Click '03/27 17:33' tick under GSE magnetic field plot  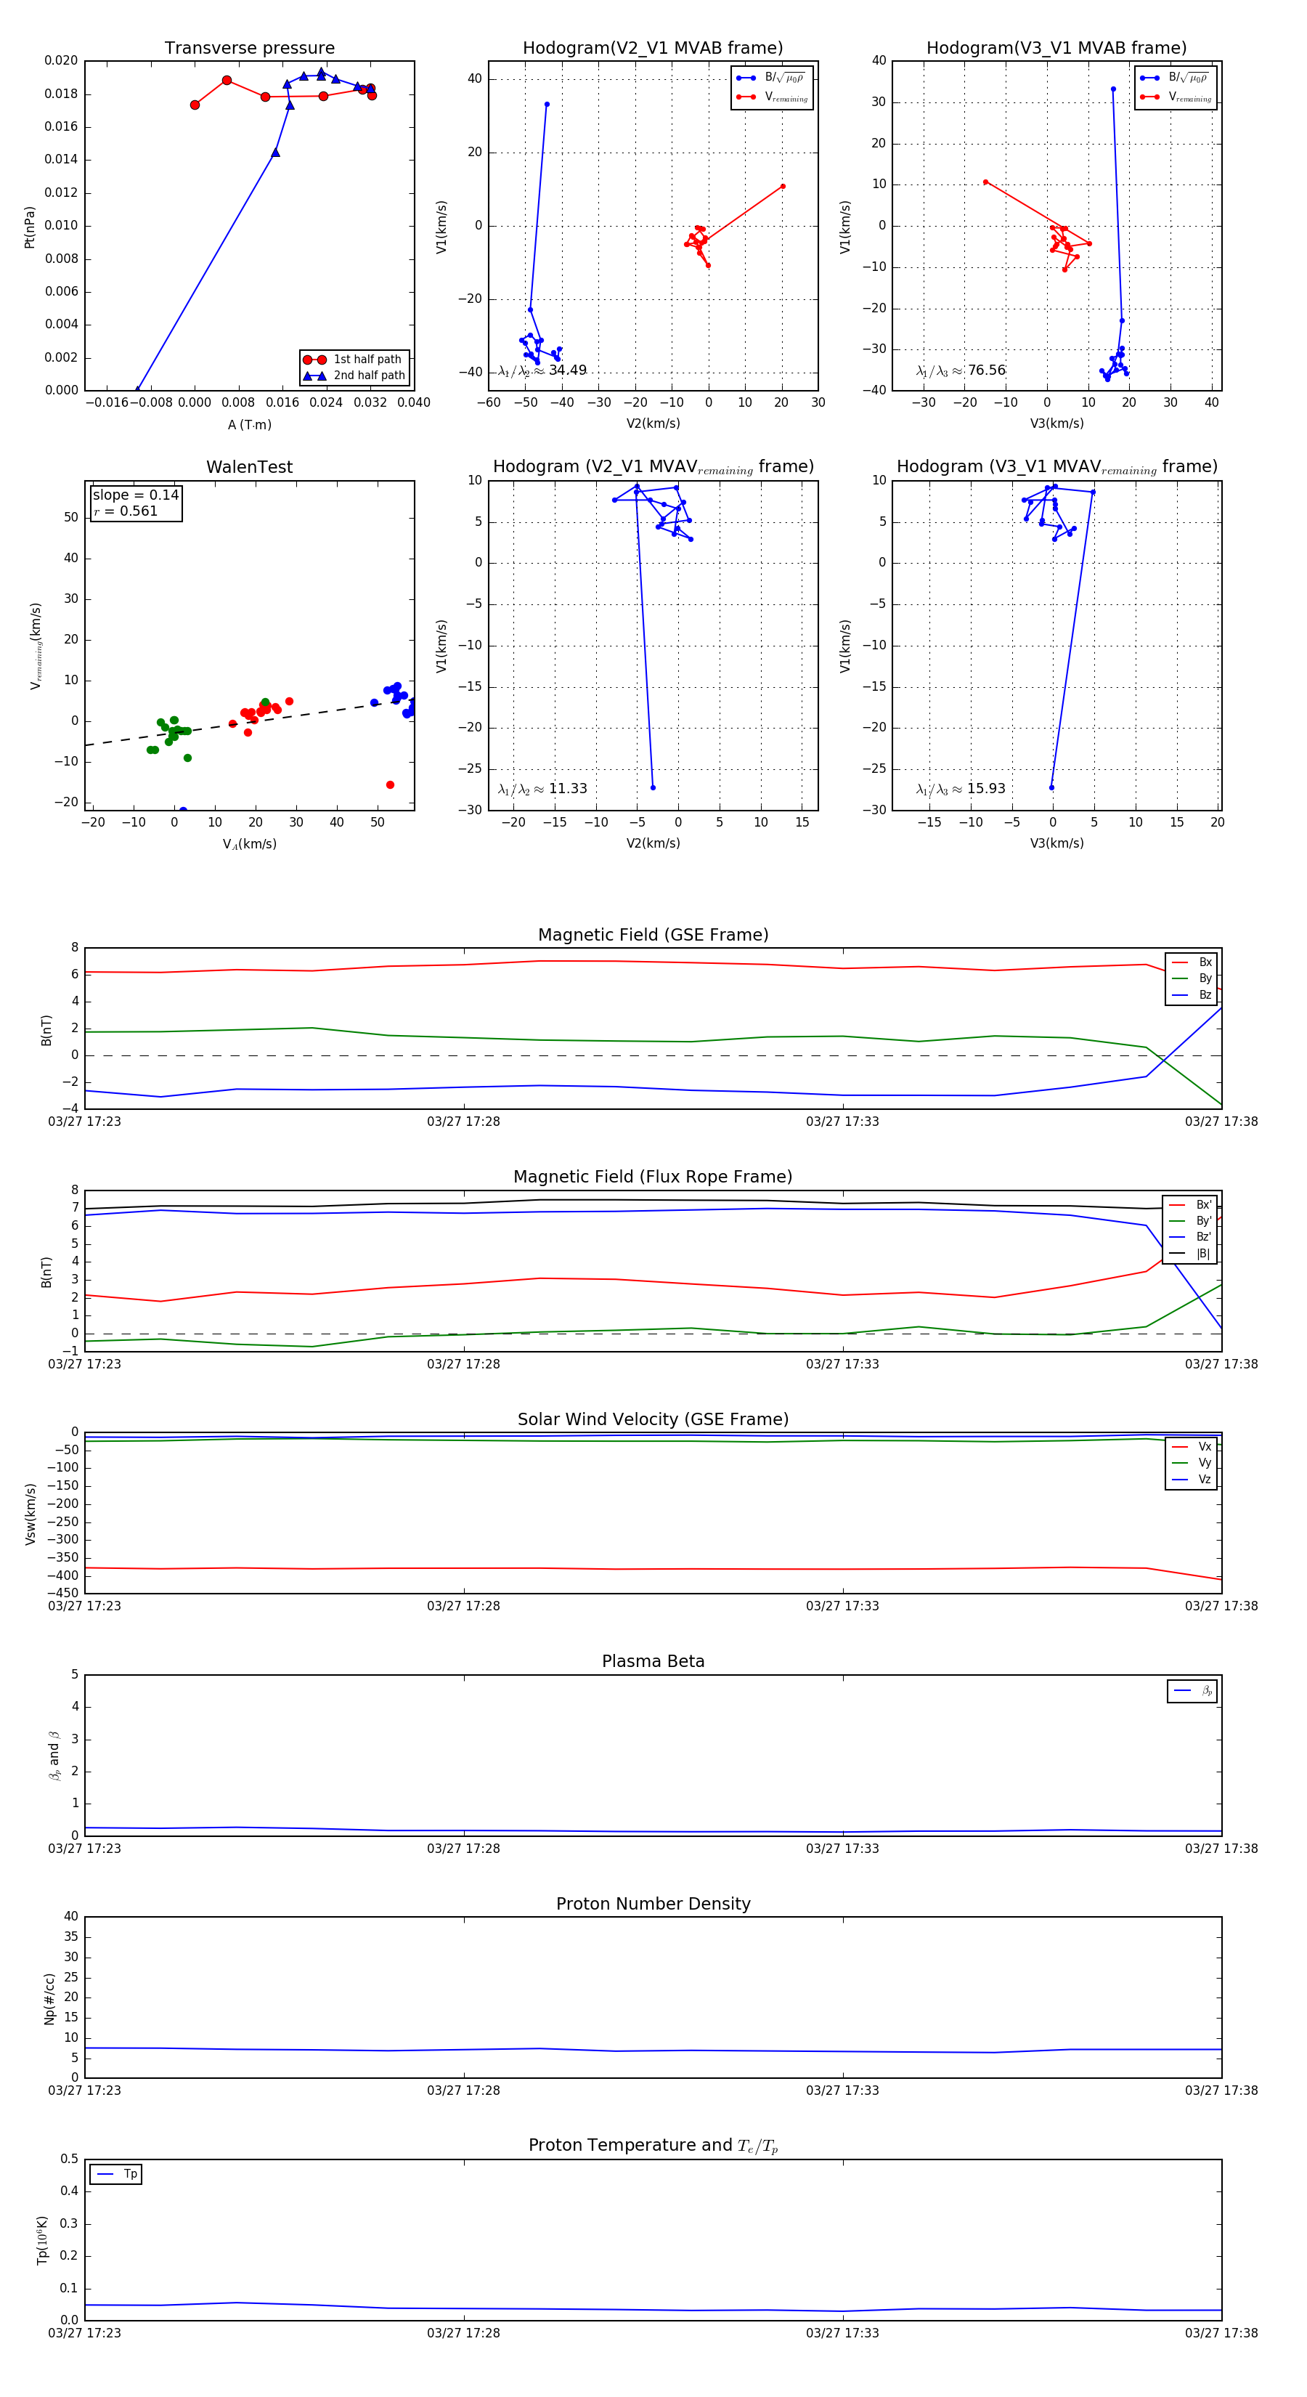coord(843,1122)
